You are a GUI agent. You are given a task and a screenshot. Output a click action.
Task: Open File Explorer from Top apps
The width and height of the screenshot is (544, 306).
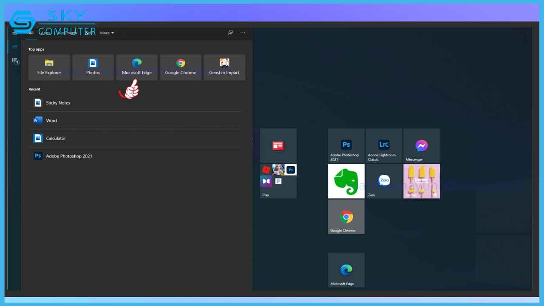[49, 67]
